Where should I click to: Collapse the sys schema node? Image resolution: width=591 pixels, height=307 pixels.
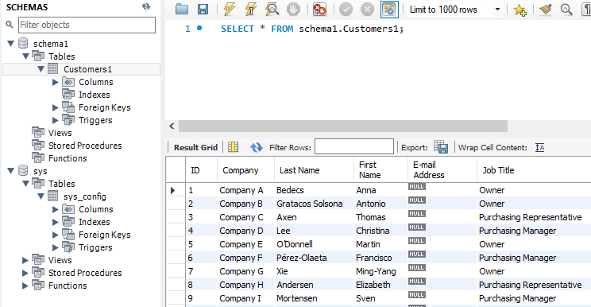(x=11, y=171)
